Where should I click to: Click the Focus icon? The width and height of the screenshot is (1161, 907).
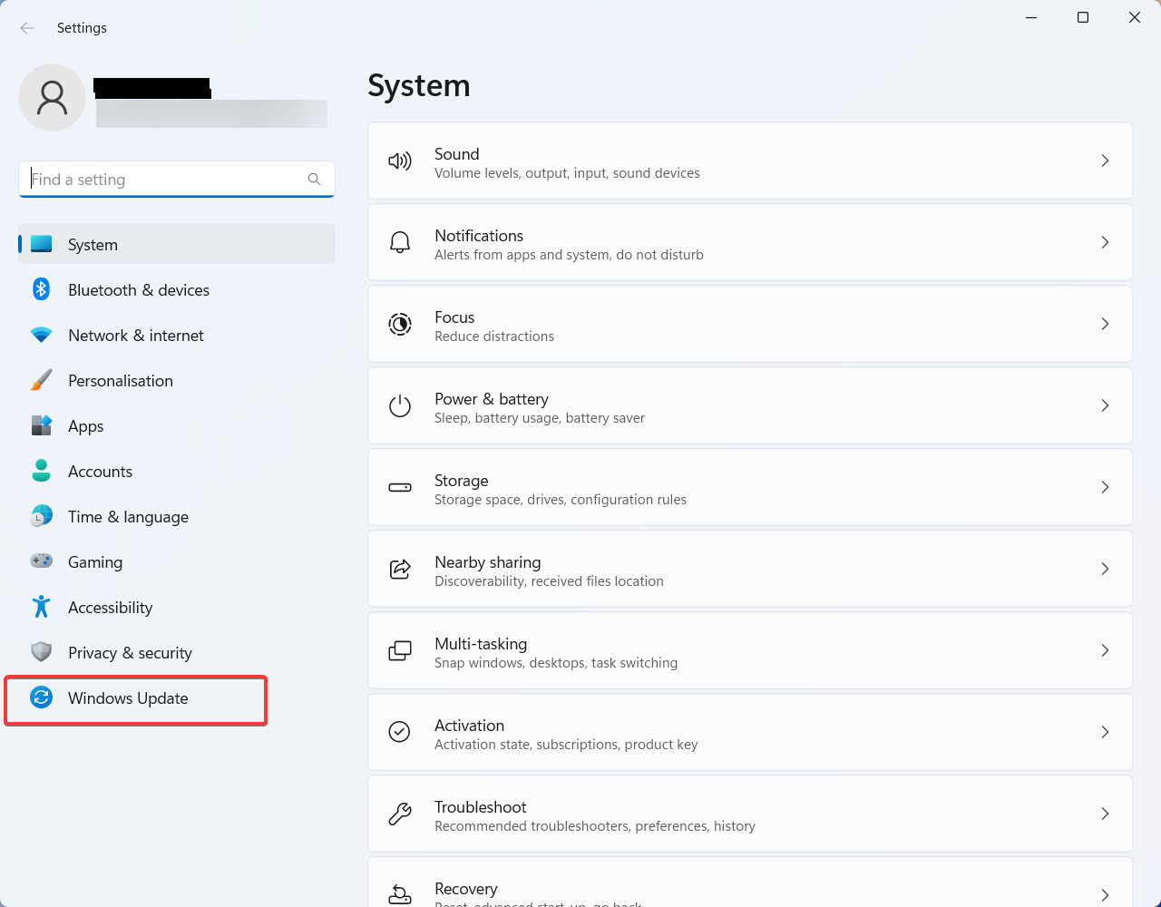(x=400, y=324)
